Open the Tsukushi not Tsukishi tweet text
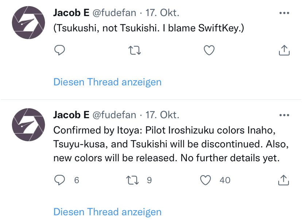This screenshot has width=302, height=220. tap(149, 28)
